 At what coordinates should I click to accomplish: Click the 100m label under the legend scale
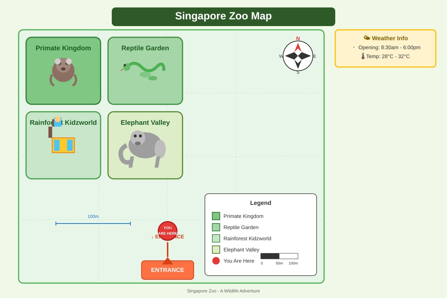coord(294,263)
